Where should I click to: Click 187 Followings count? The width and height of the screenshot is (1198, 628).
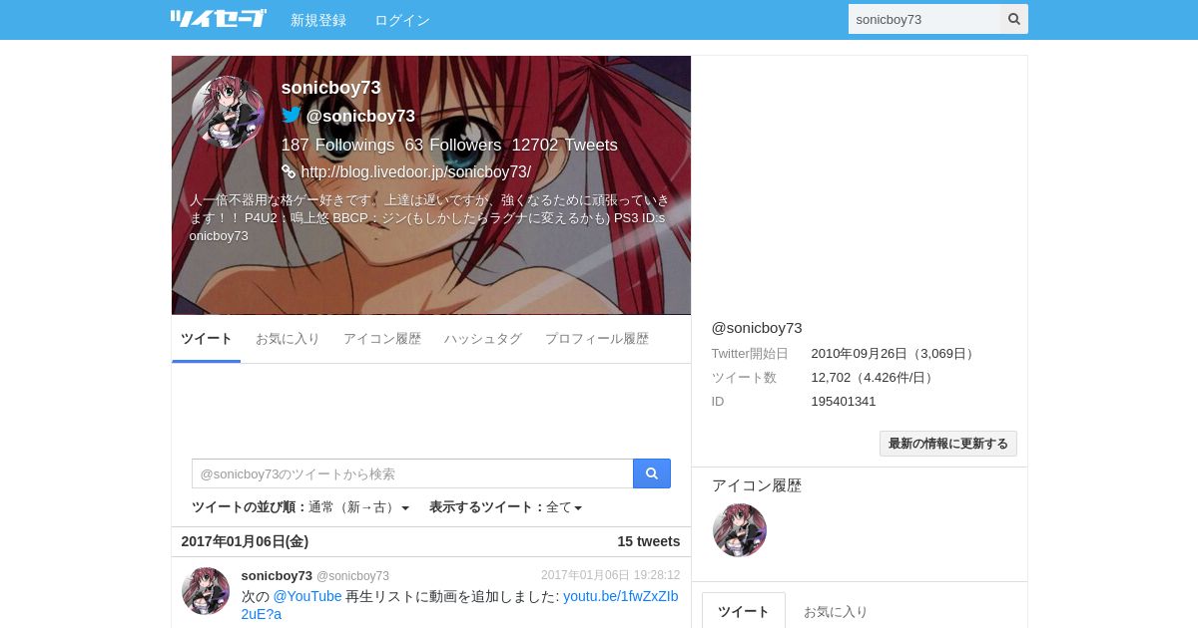coord(337,145)
